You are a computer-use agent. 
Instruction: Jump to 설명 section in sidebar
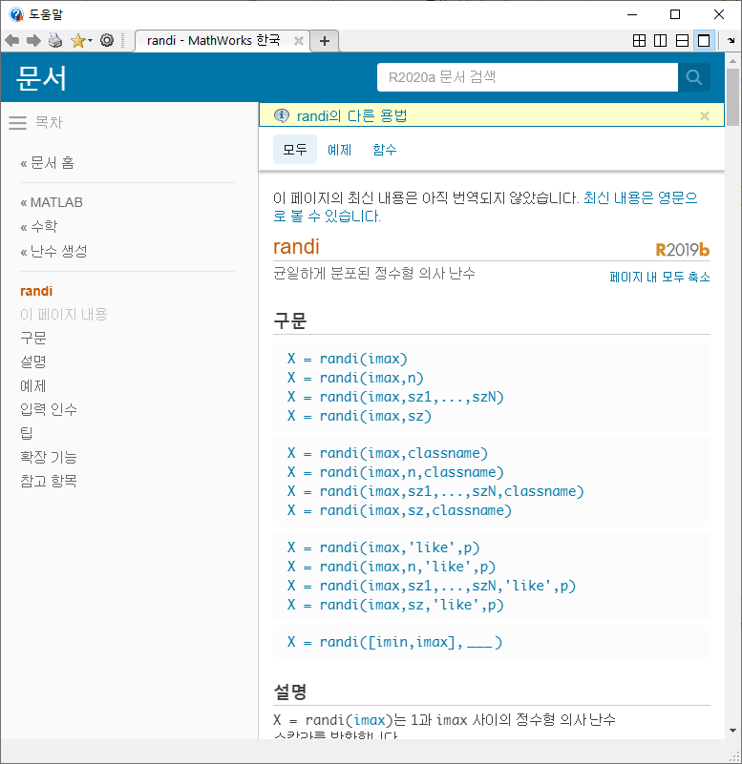[33, 362]
